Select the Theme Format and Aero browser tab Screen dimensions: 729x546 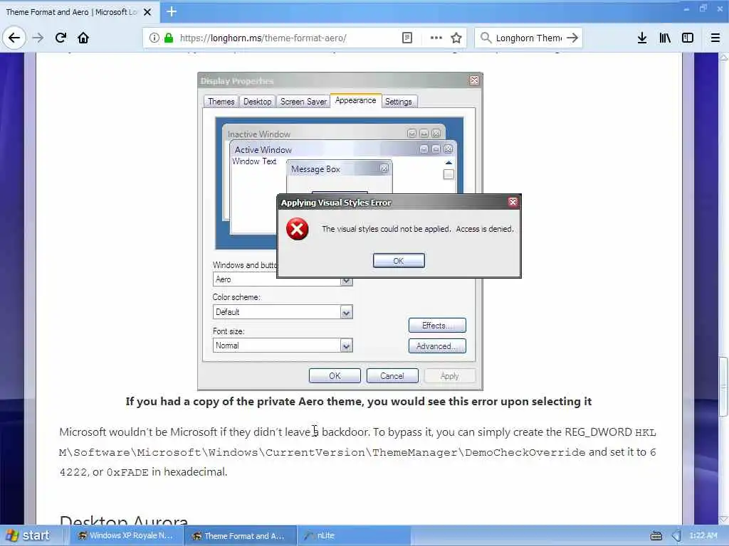pyautogui.click(x=80, y=12)
